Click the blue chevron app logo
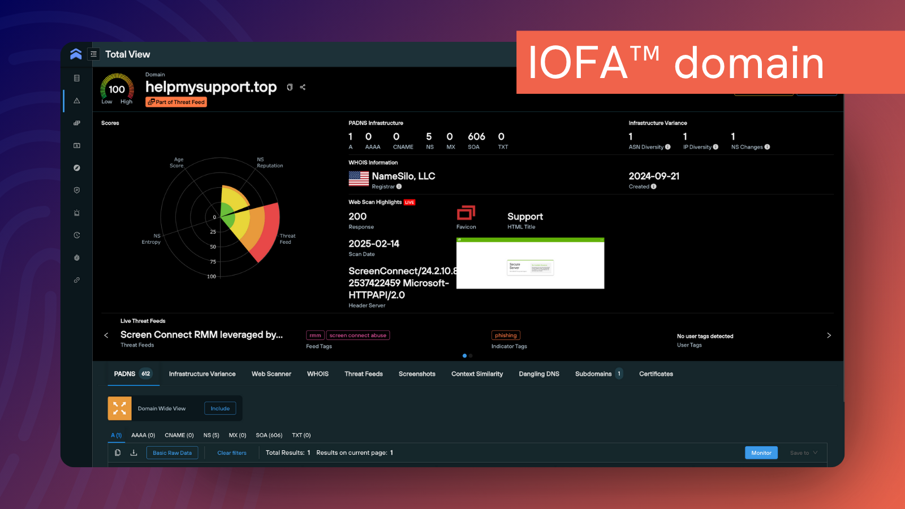 pos(76,54)
